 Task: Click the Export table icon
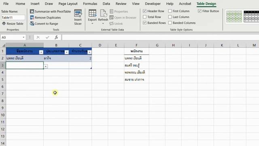click(x=92, y=13)
